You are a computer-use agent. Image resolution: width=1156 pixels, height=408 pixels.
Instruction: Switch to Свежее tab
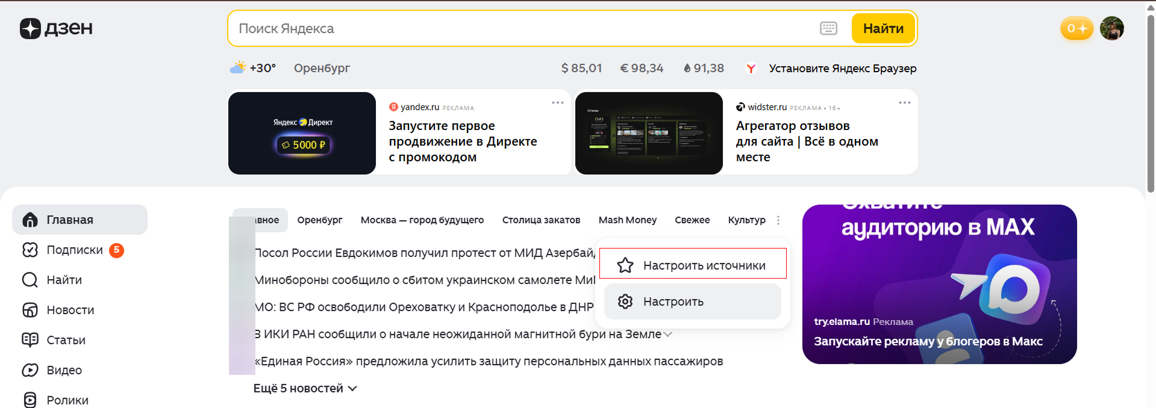692,220
